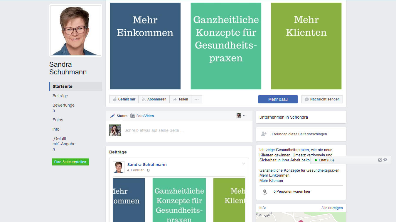This screenshot has height=222, width=396.
Task: Click 0 Personen waren hier text
Action: pos(292,192)
